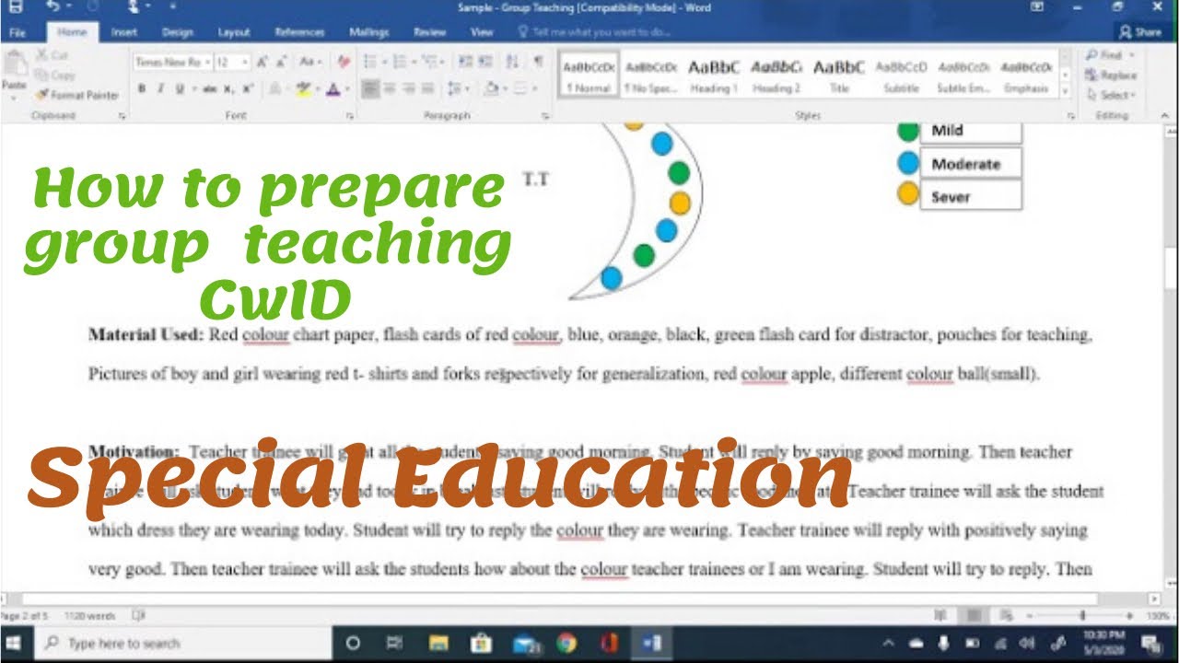
Task: Align text to the left
Action: pos(370,89)
